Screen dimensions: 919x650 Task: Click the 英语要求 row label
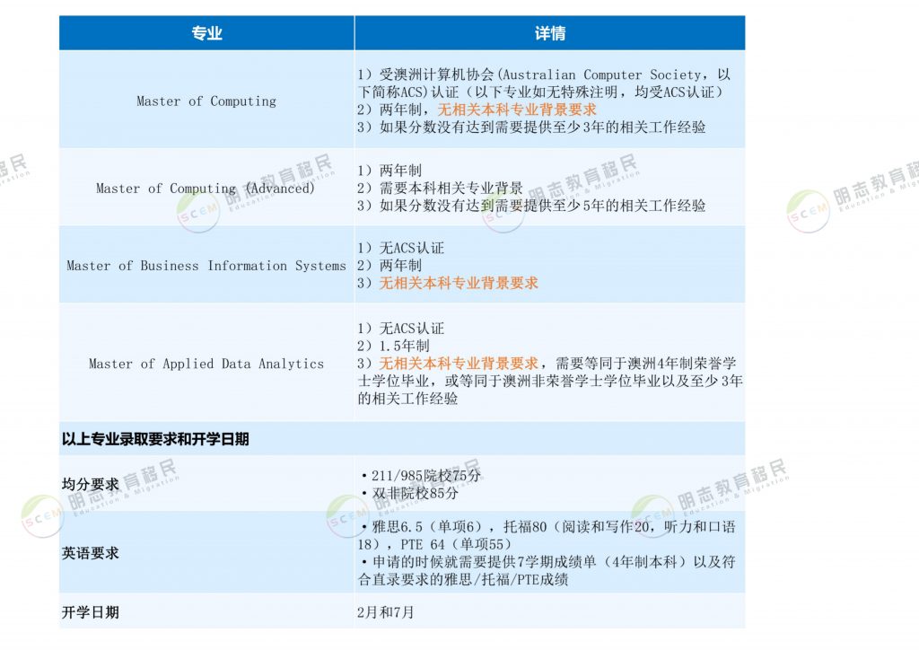point(91,554)
